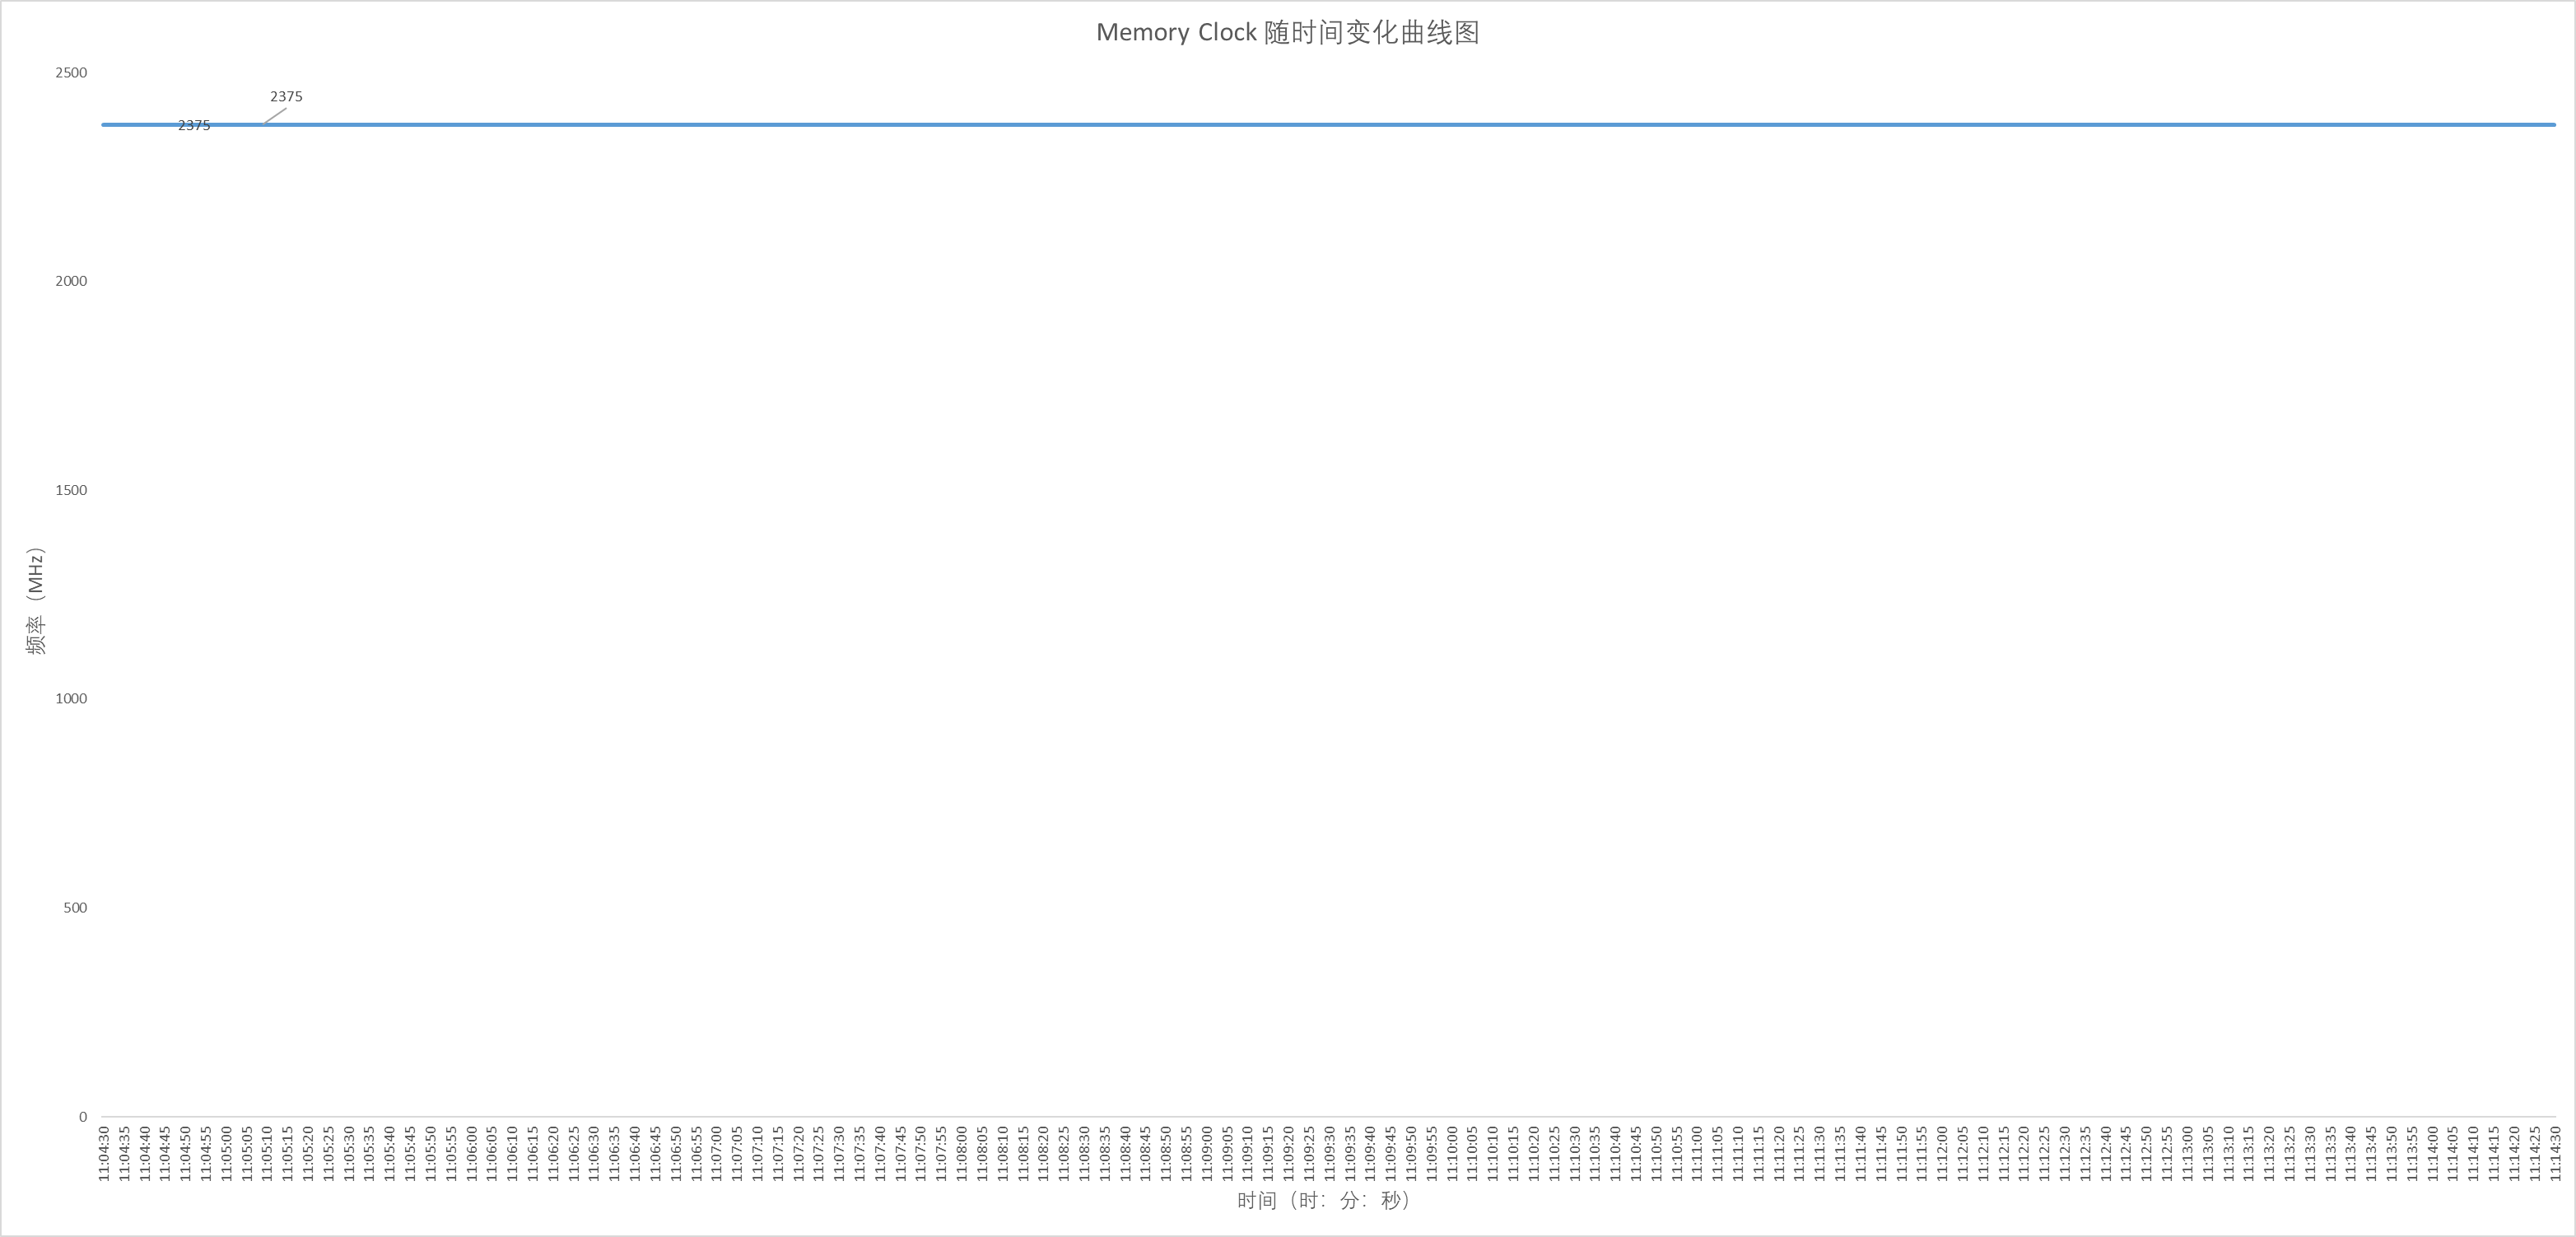Image resolution: width=2576 pixels, height=1237 pixels.
Task: Click the 11:12:00 x-axis time label
Action: (x=1942, y=1153)
